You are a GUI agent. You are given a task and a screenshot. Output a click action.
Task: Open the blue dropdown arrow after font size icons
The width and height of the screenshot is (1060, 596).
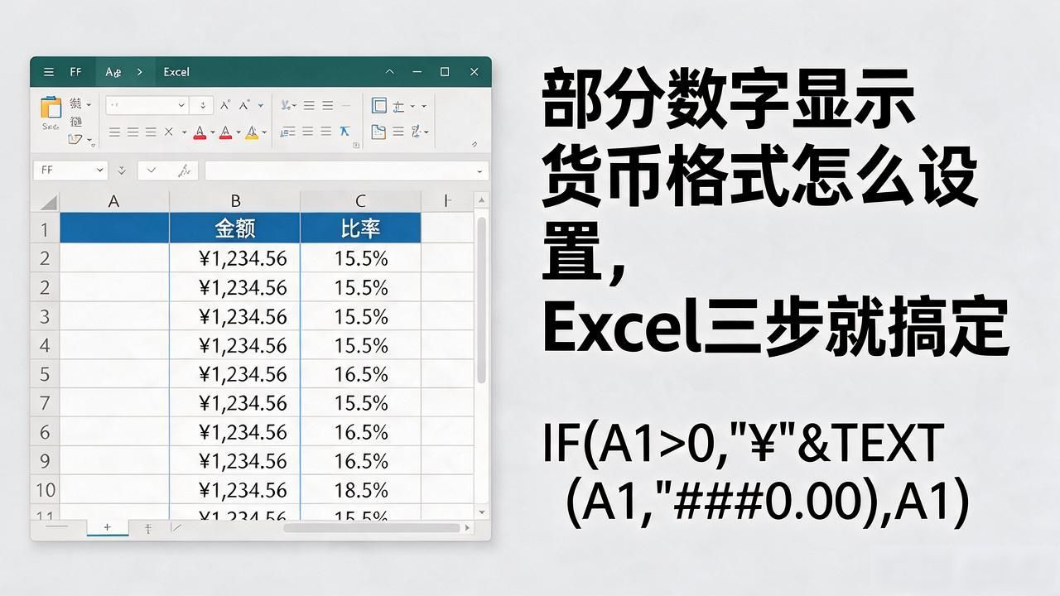261,105
